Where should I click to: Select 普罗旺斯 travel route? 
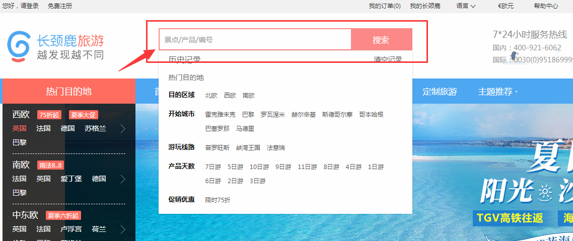click(x=217, y=147)
